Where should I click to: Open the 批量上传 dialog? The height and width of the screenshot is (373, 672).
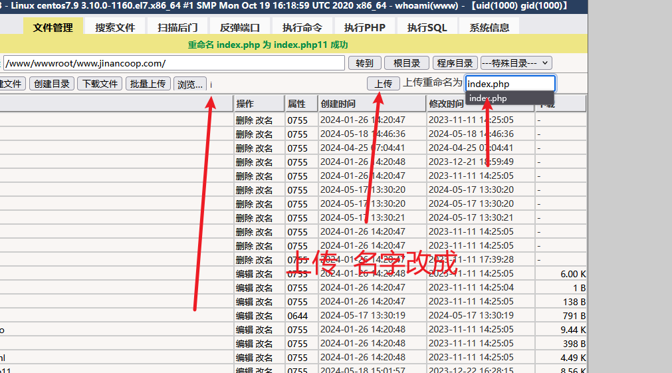tap(148, 84)
